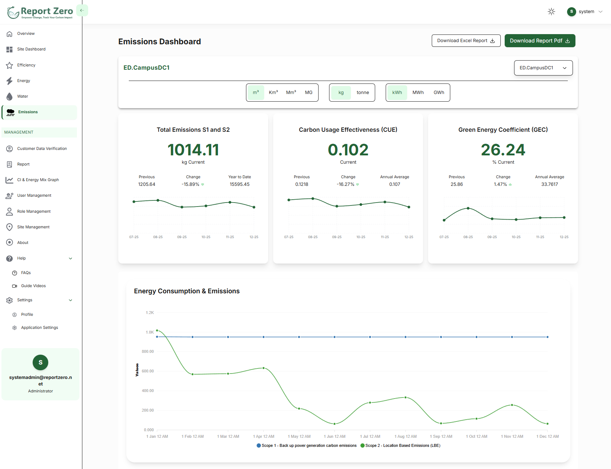The image size is (611, 469).
Task: Click the User Management people icon
Action: click(x=9, y=196)
